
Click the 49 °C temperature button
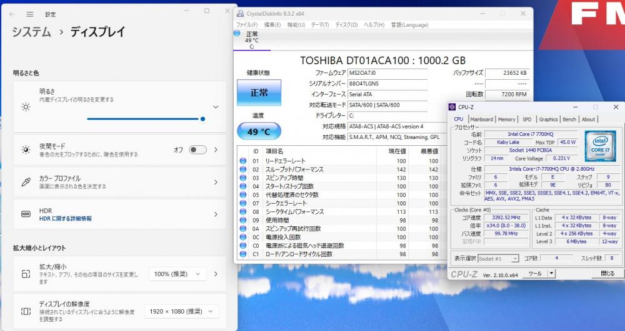259,132
